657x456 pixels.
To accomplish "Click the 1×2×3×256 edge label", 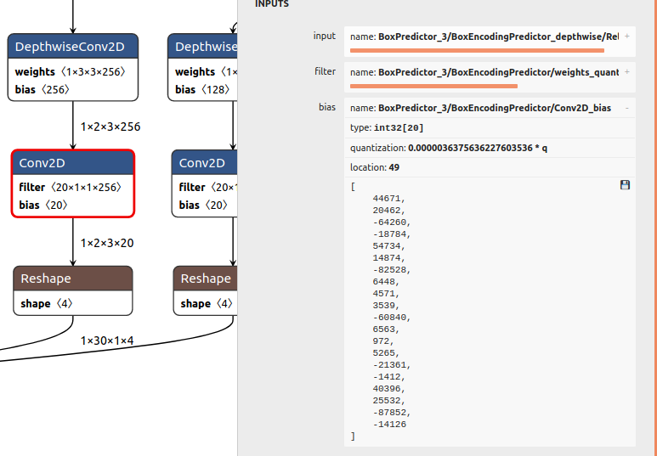I will [x=110, y=127].
